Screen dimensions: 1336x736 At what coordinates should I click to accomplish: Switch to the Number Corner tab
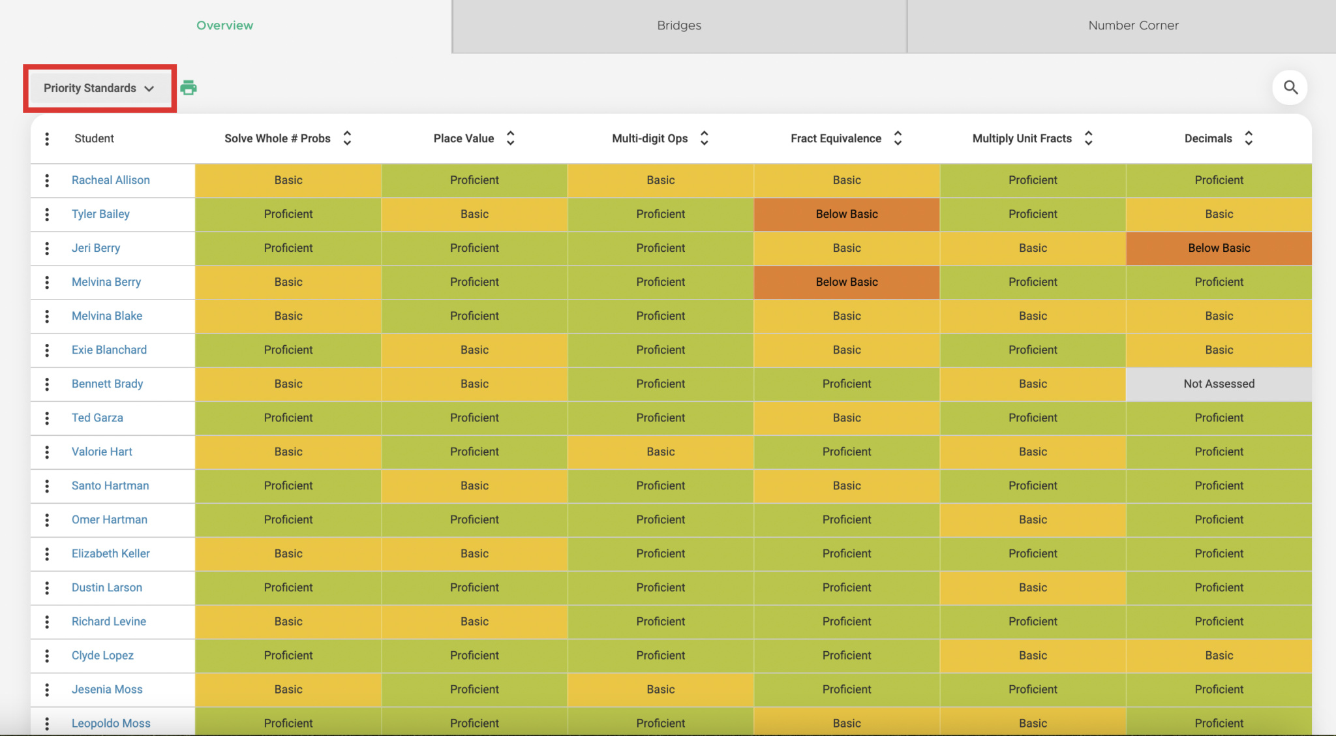tap(1133, 25)
